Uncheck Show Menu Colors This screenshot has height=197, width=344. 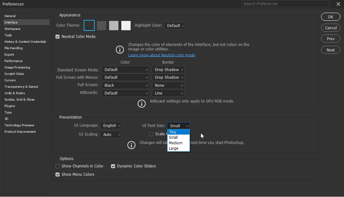[x=57, y=175]
